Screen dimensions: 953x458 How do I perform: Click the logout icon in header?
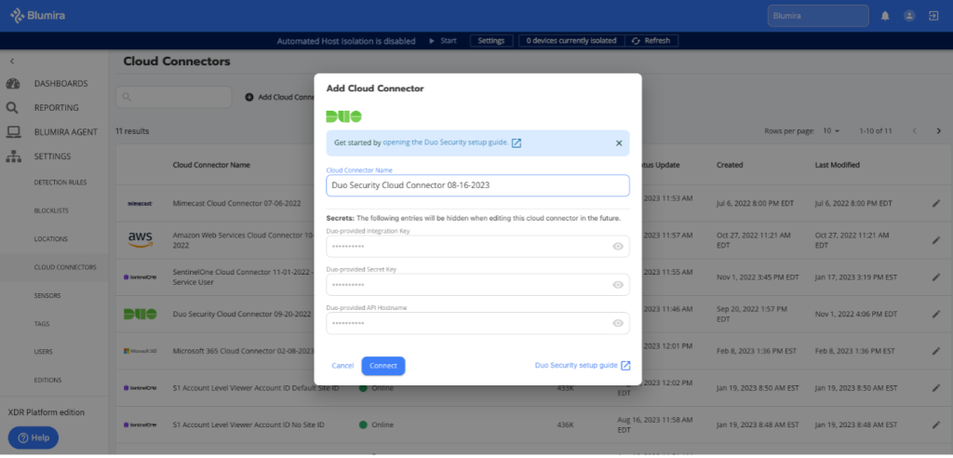click(933, 16)
